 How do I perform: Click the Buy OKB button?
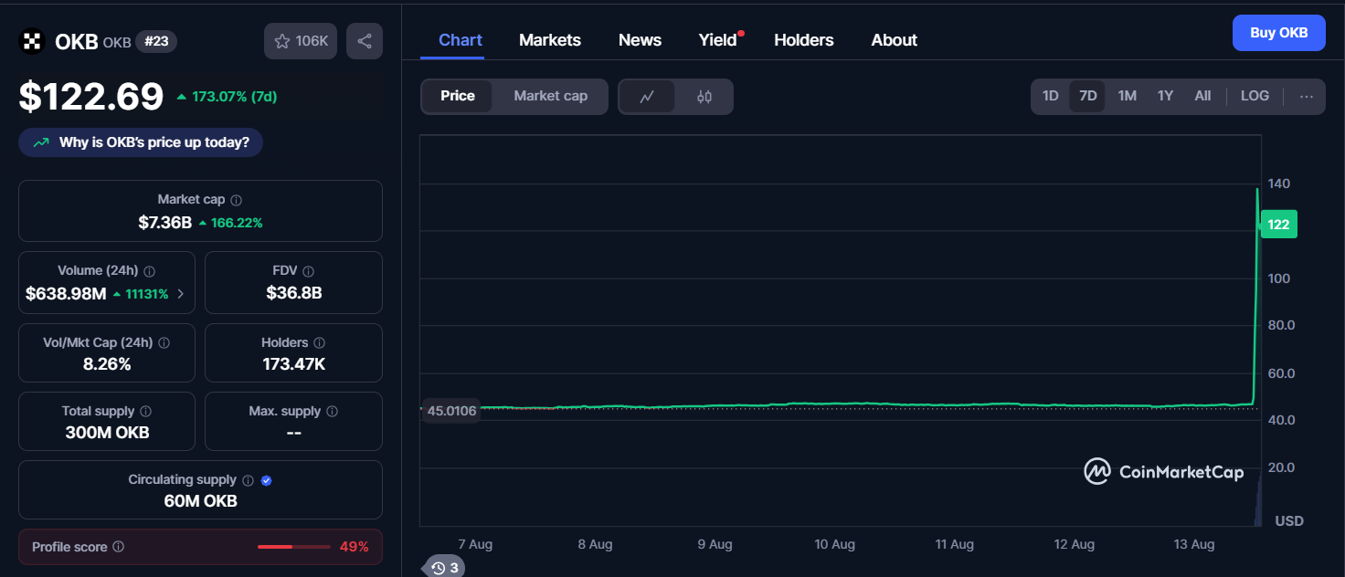(x=1278, y=33)
